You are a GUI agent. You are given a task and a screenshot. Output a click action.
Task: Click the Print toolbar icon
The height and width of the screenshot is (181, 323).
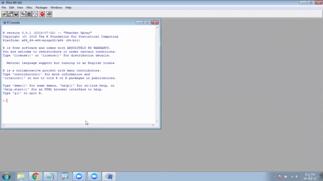point(49,14)
